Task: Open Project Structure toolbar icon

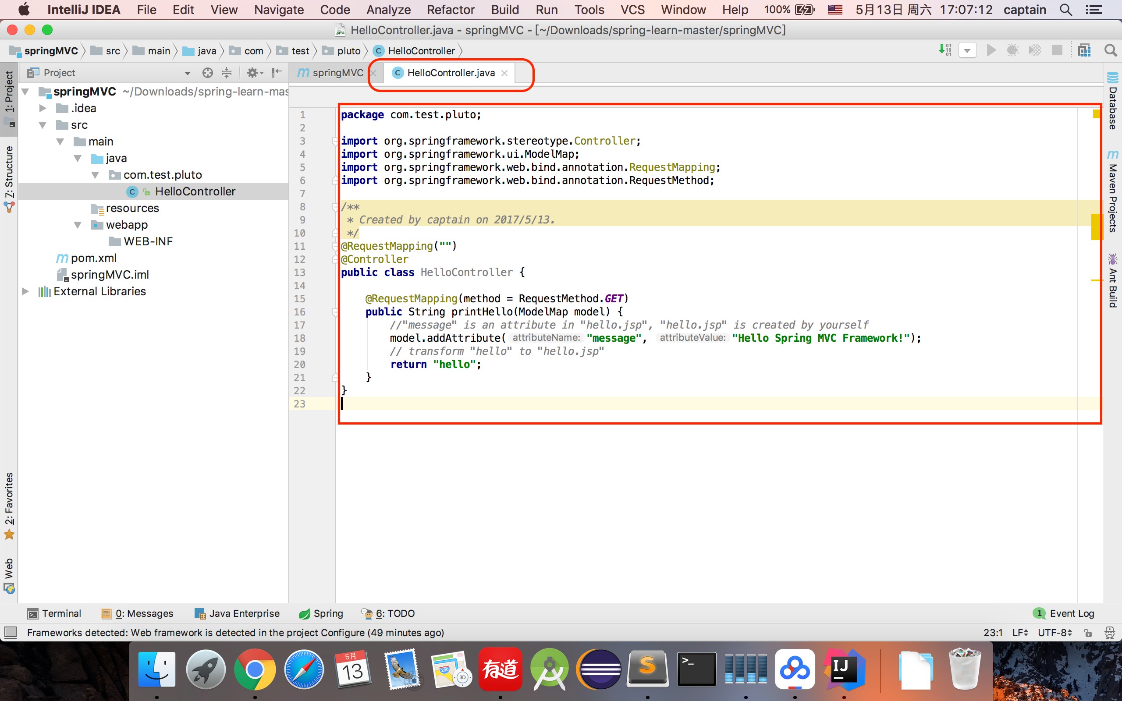Action: pyautogui.click(x=1084, y=50)
